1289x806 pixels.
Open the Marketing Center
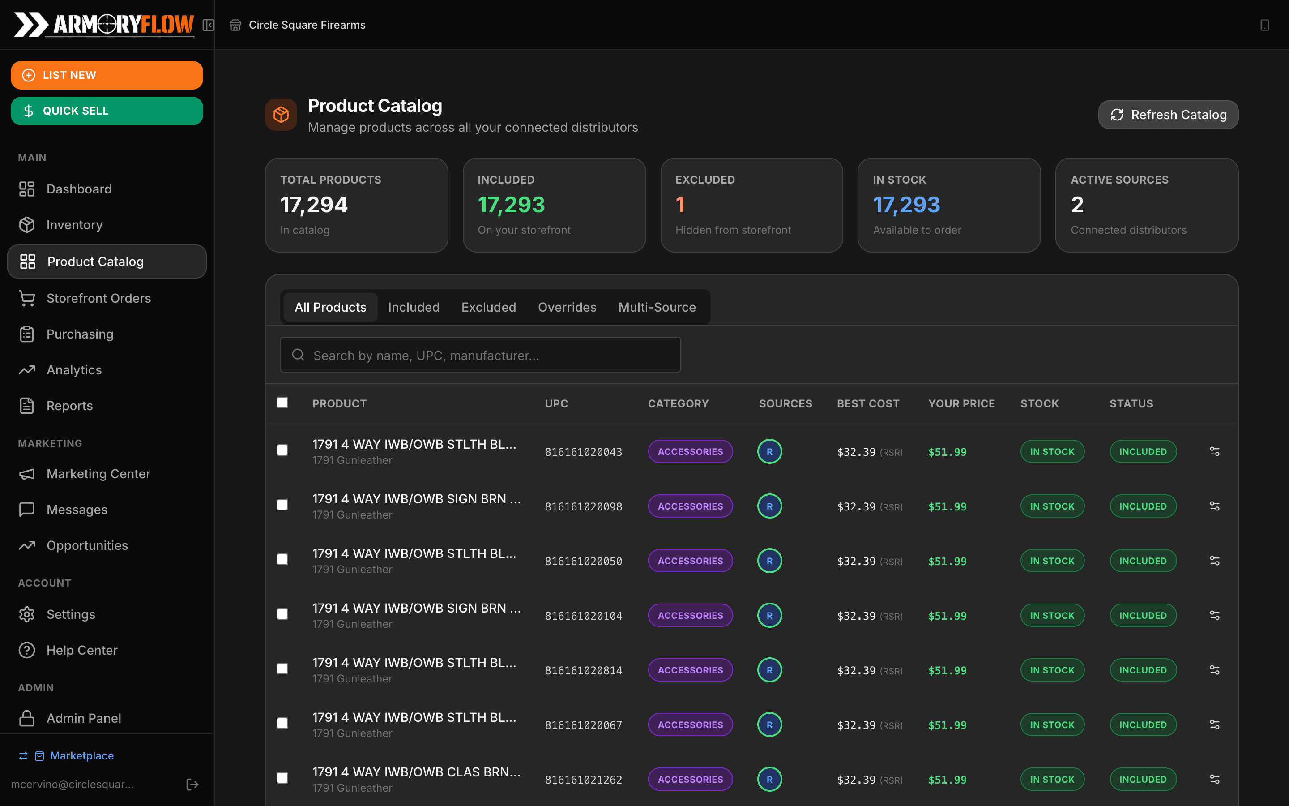coord(98,473)
